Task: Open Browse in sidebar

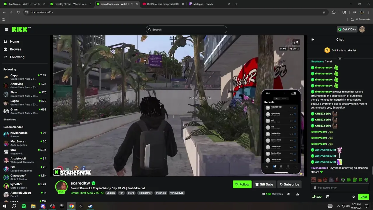Action: point(15,49)
